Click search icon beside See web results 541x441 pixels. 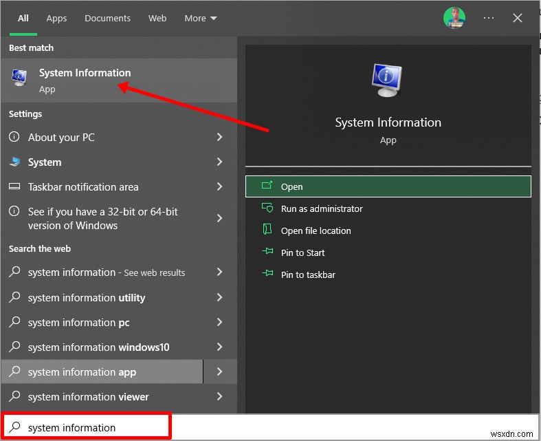(x=14, y=272)
